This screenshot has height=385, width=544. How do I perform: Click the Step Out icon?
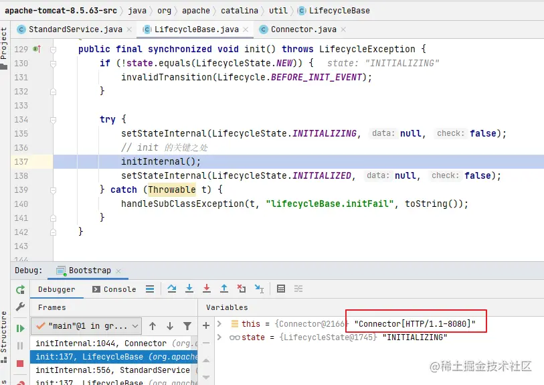pos(224,289)
